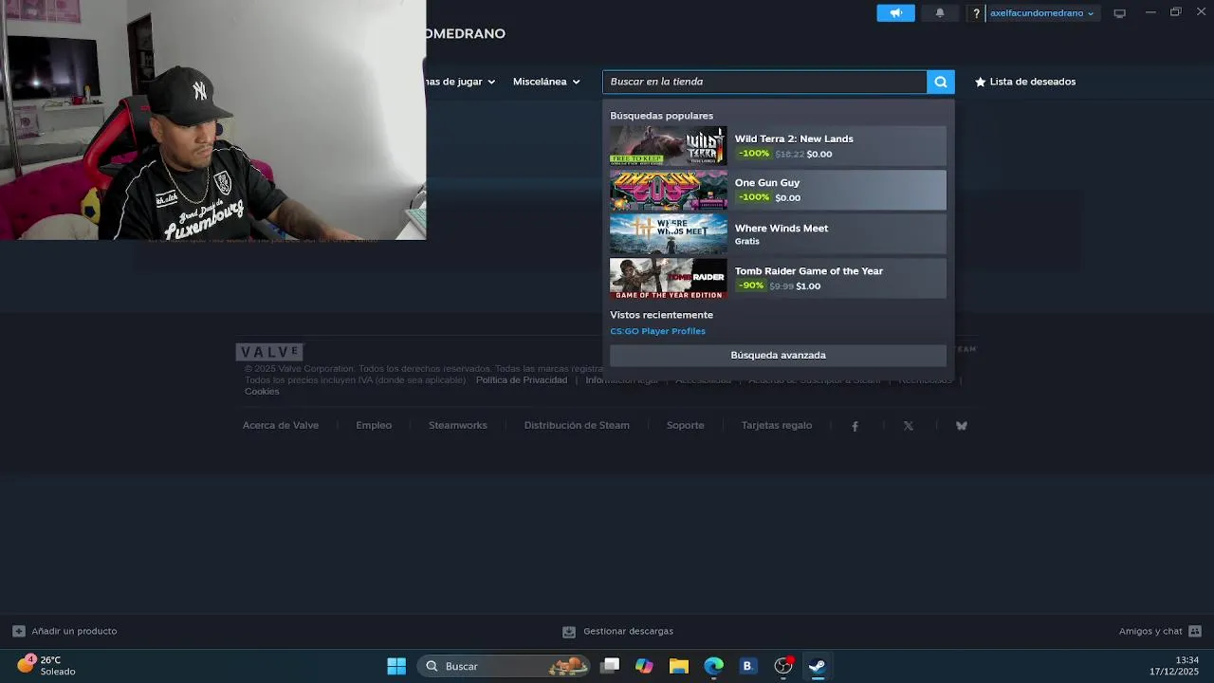Click the plus icon to add a product
Viewport: 1214px width, 683px height.
[x=19, y=631]
